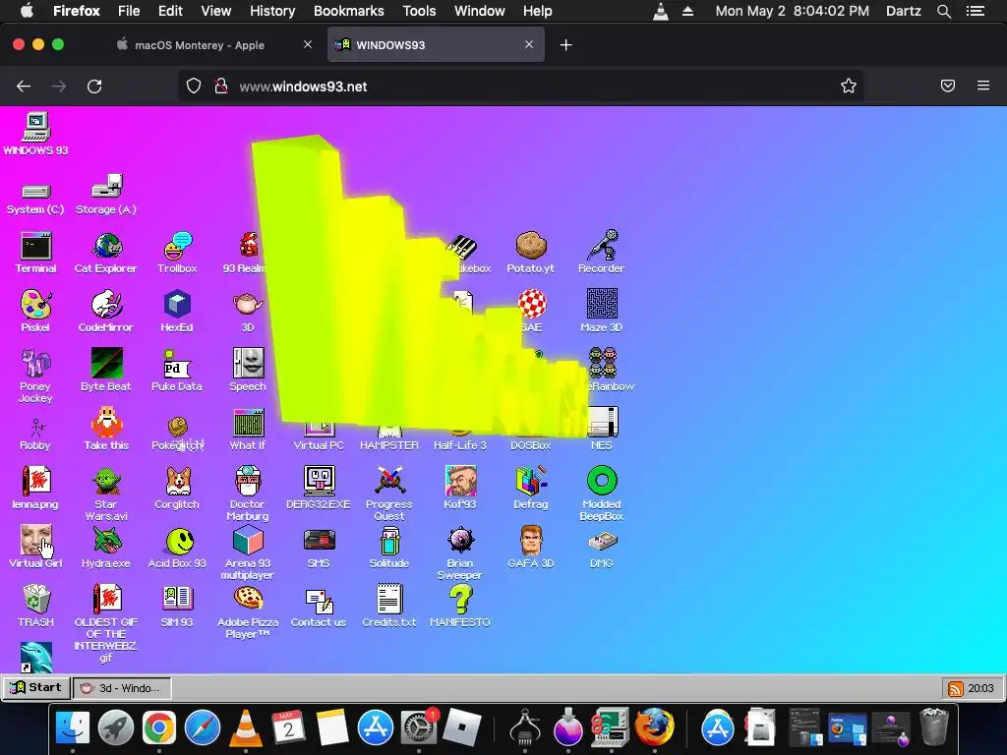
Task: Open the MANIFESTO question mark icon
Action: click(x=460, y=606)
